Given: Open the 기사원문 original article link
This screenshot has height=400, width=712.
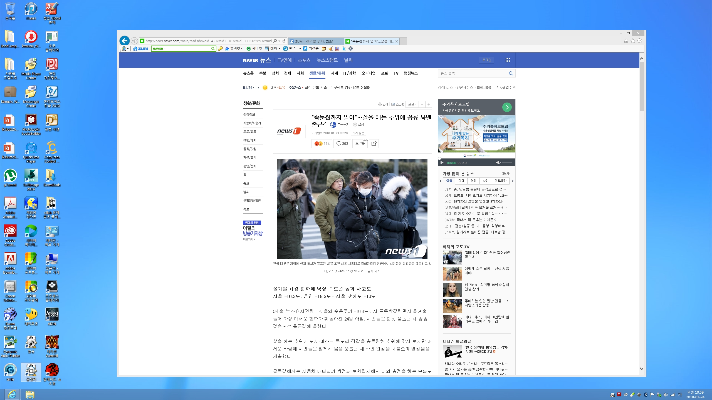Looking at the screenshot, I should 358,133.
